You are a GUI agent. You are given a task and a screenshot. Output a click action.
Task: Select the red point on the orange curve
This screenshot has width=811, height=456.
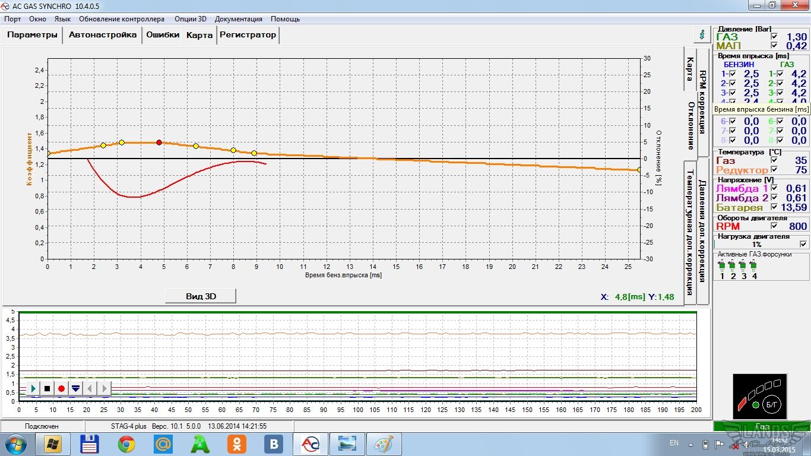click(x=159, y=142)
